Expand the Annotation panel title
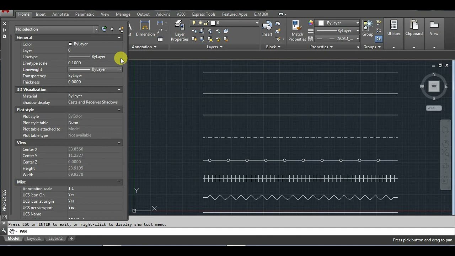 coord(144,47)
